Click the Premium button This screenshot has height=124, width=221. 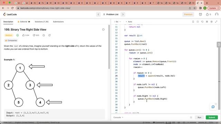click(x=188, y=14)
